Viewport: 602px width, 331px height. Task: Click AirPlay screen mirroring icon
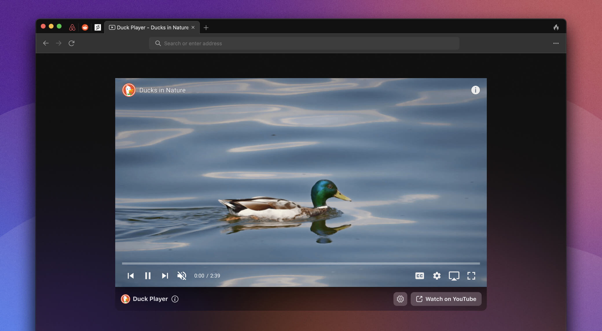click(x=454, y=275)
